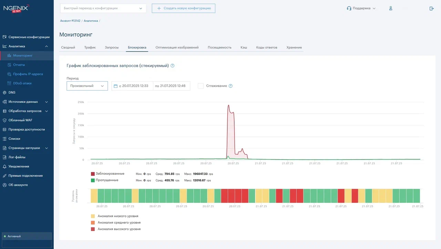Open Уведомления bell icon in sidebar

pyautogui.click(x=4, y=166)
